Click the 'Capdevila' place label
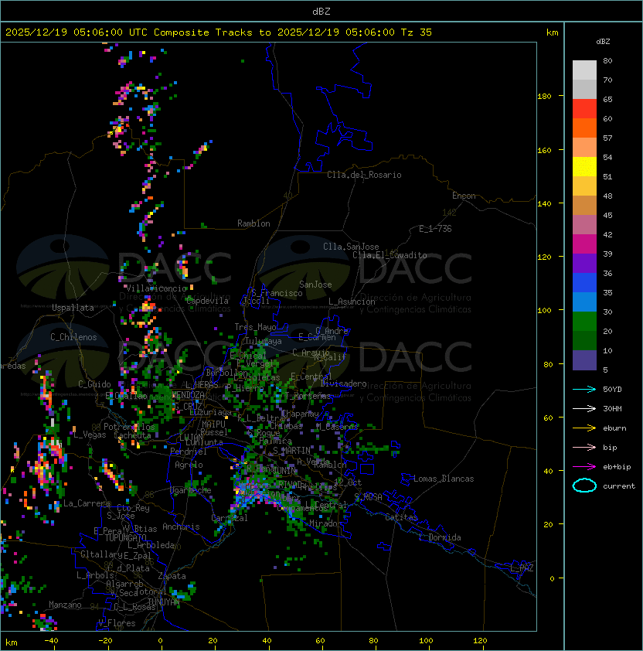Viewport: 643px width, 651px height. pos(207,301)
